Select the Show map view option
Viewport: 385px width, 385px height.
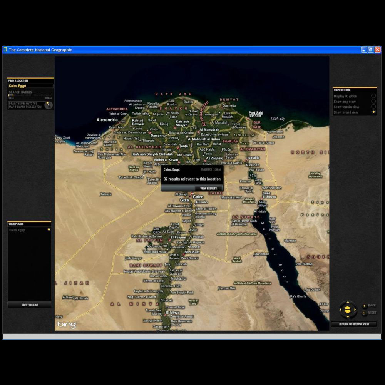[373, 102]
